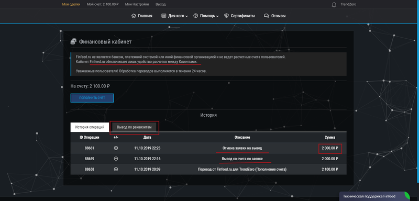The height and width of the screenshot is (201, 419).
Task: Click Выход to log out
Action: point(160,4)
